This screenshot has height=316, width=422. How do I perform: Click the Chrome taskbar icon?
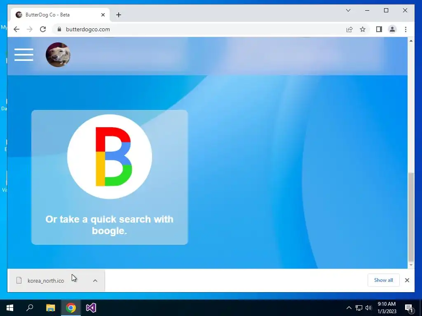tap(71, 308)
